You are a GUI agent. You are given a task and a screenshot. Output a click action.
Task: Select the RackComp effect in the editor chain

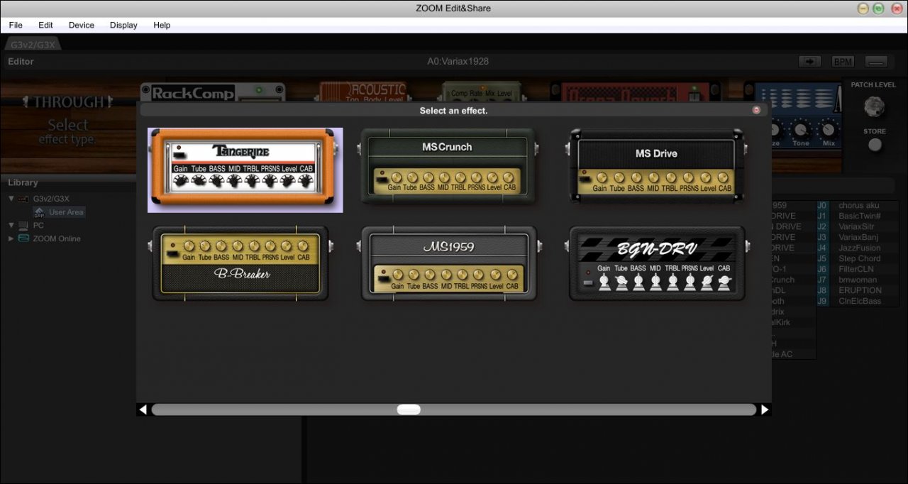click(213, 92)
